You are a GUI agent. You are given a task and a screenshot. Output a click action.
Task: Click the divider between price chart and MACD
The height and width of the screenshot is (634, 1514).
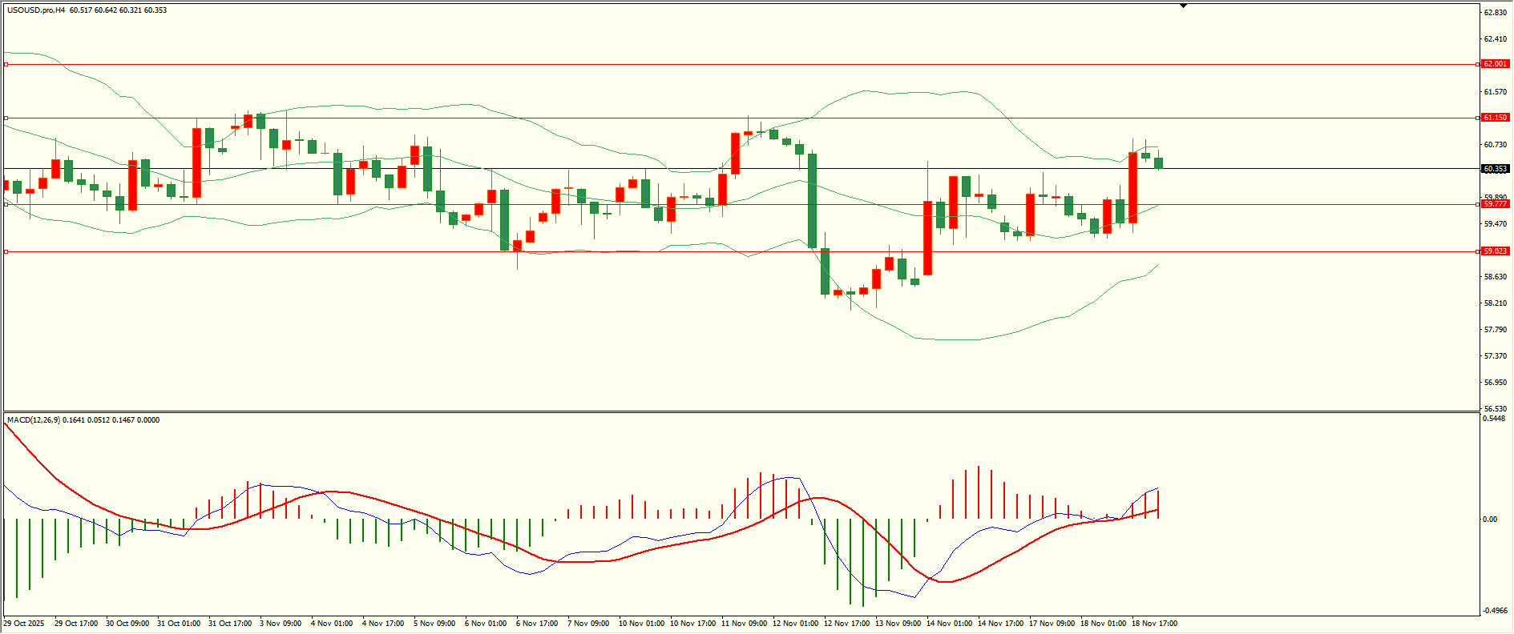pos(741,411)
